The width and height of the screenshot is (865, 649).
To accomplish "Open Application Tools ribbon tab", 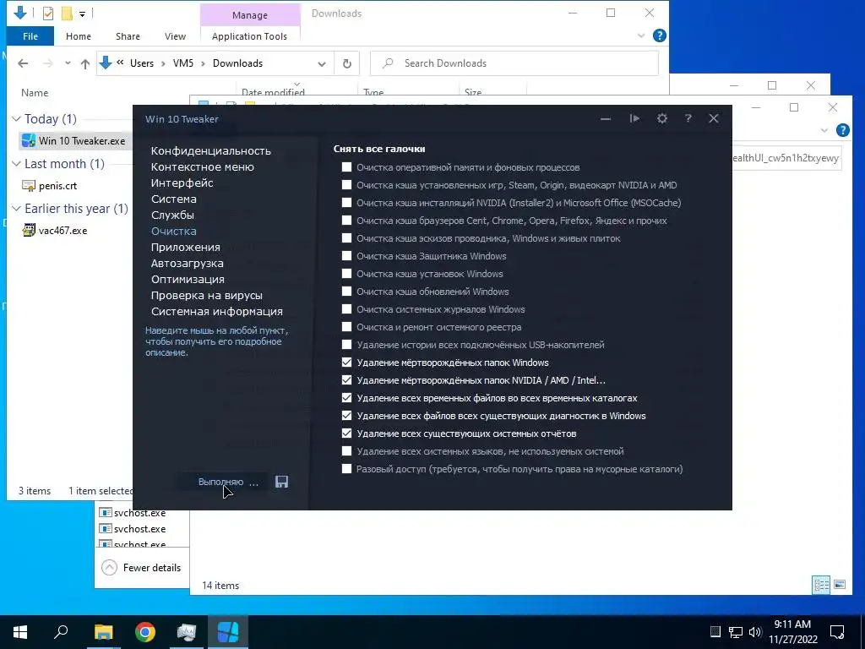I will click(249, 36).
